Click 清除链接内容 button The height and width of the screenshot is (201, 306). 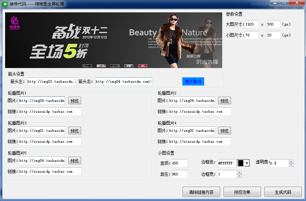(201, 192)
